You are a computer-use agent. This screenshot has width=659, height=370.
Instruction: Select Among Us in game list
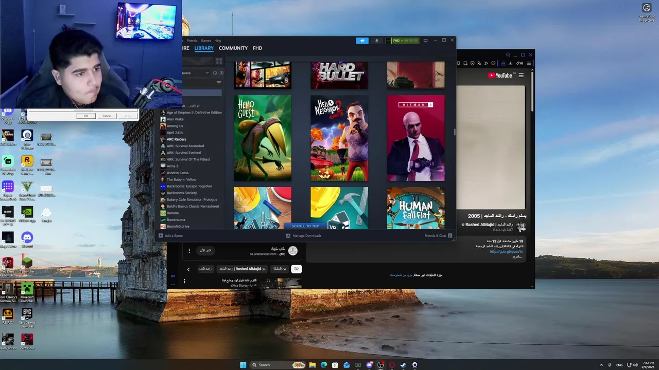click(x=172, y=126)
